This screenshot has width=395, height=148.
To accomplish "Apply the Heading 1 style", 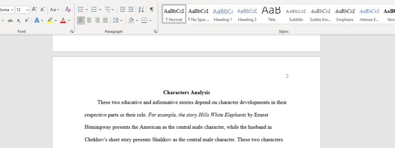I will [x=223, y=14].
